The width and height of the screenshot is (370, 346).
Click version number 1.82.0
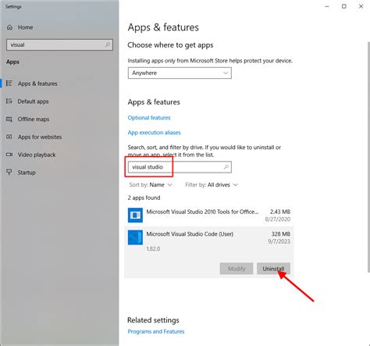point(153,248)
